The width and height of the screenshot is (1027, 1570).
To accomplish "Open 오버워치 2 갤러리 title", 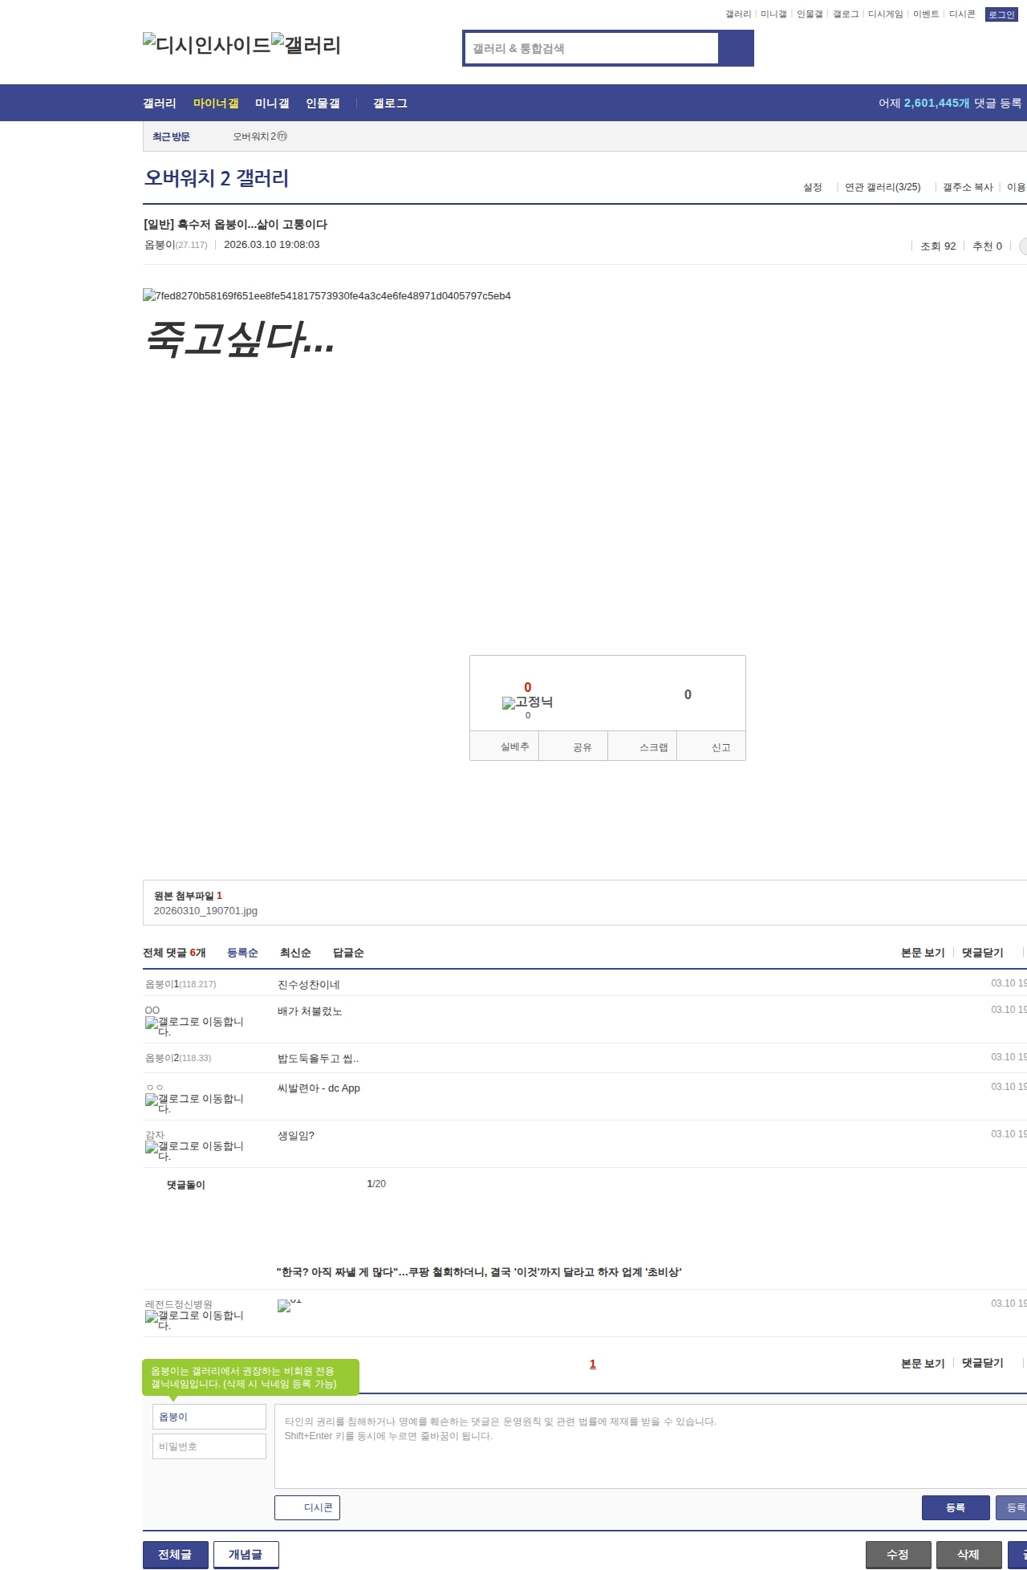I will 217,178.
